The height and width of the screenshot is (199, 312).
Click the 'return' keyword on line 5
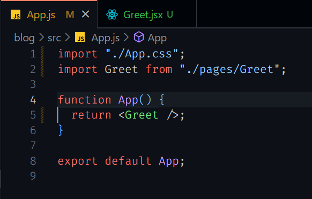click(x=91, y=115)
